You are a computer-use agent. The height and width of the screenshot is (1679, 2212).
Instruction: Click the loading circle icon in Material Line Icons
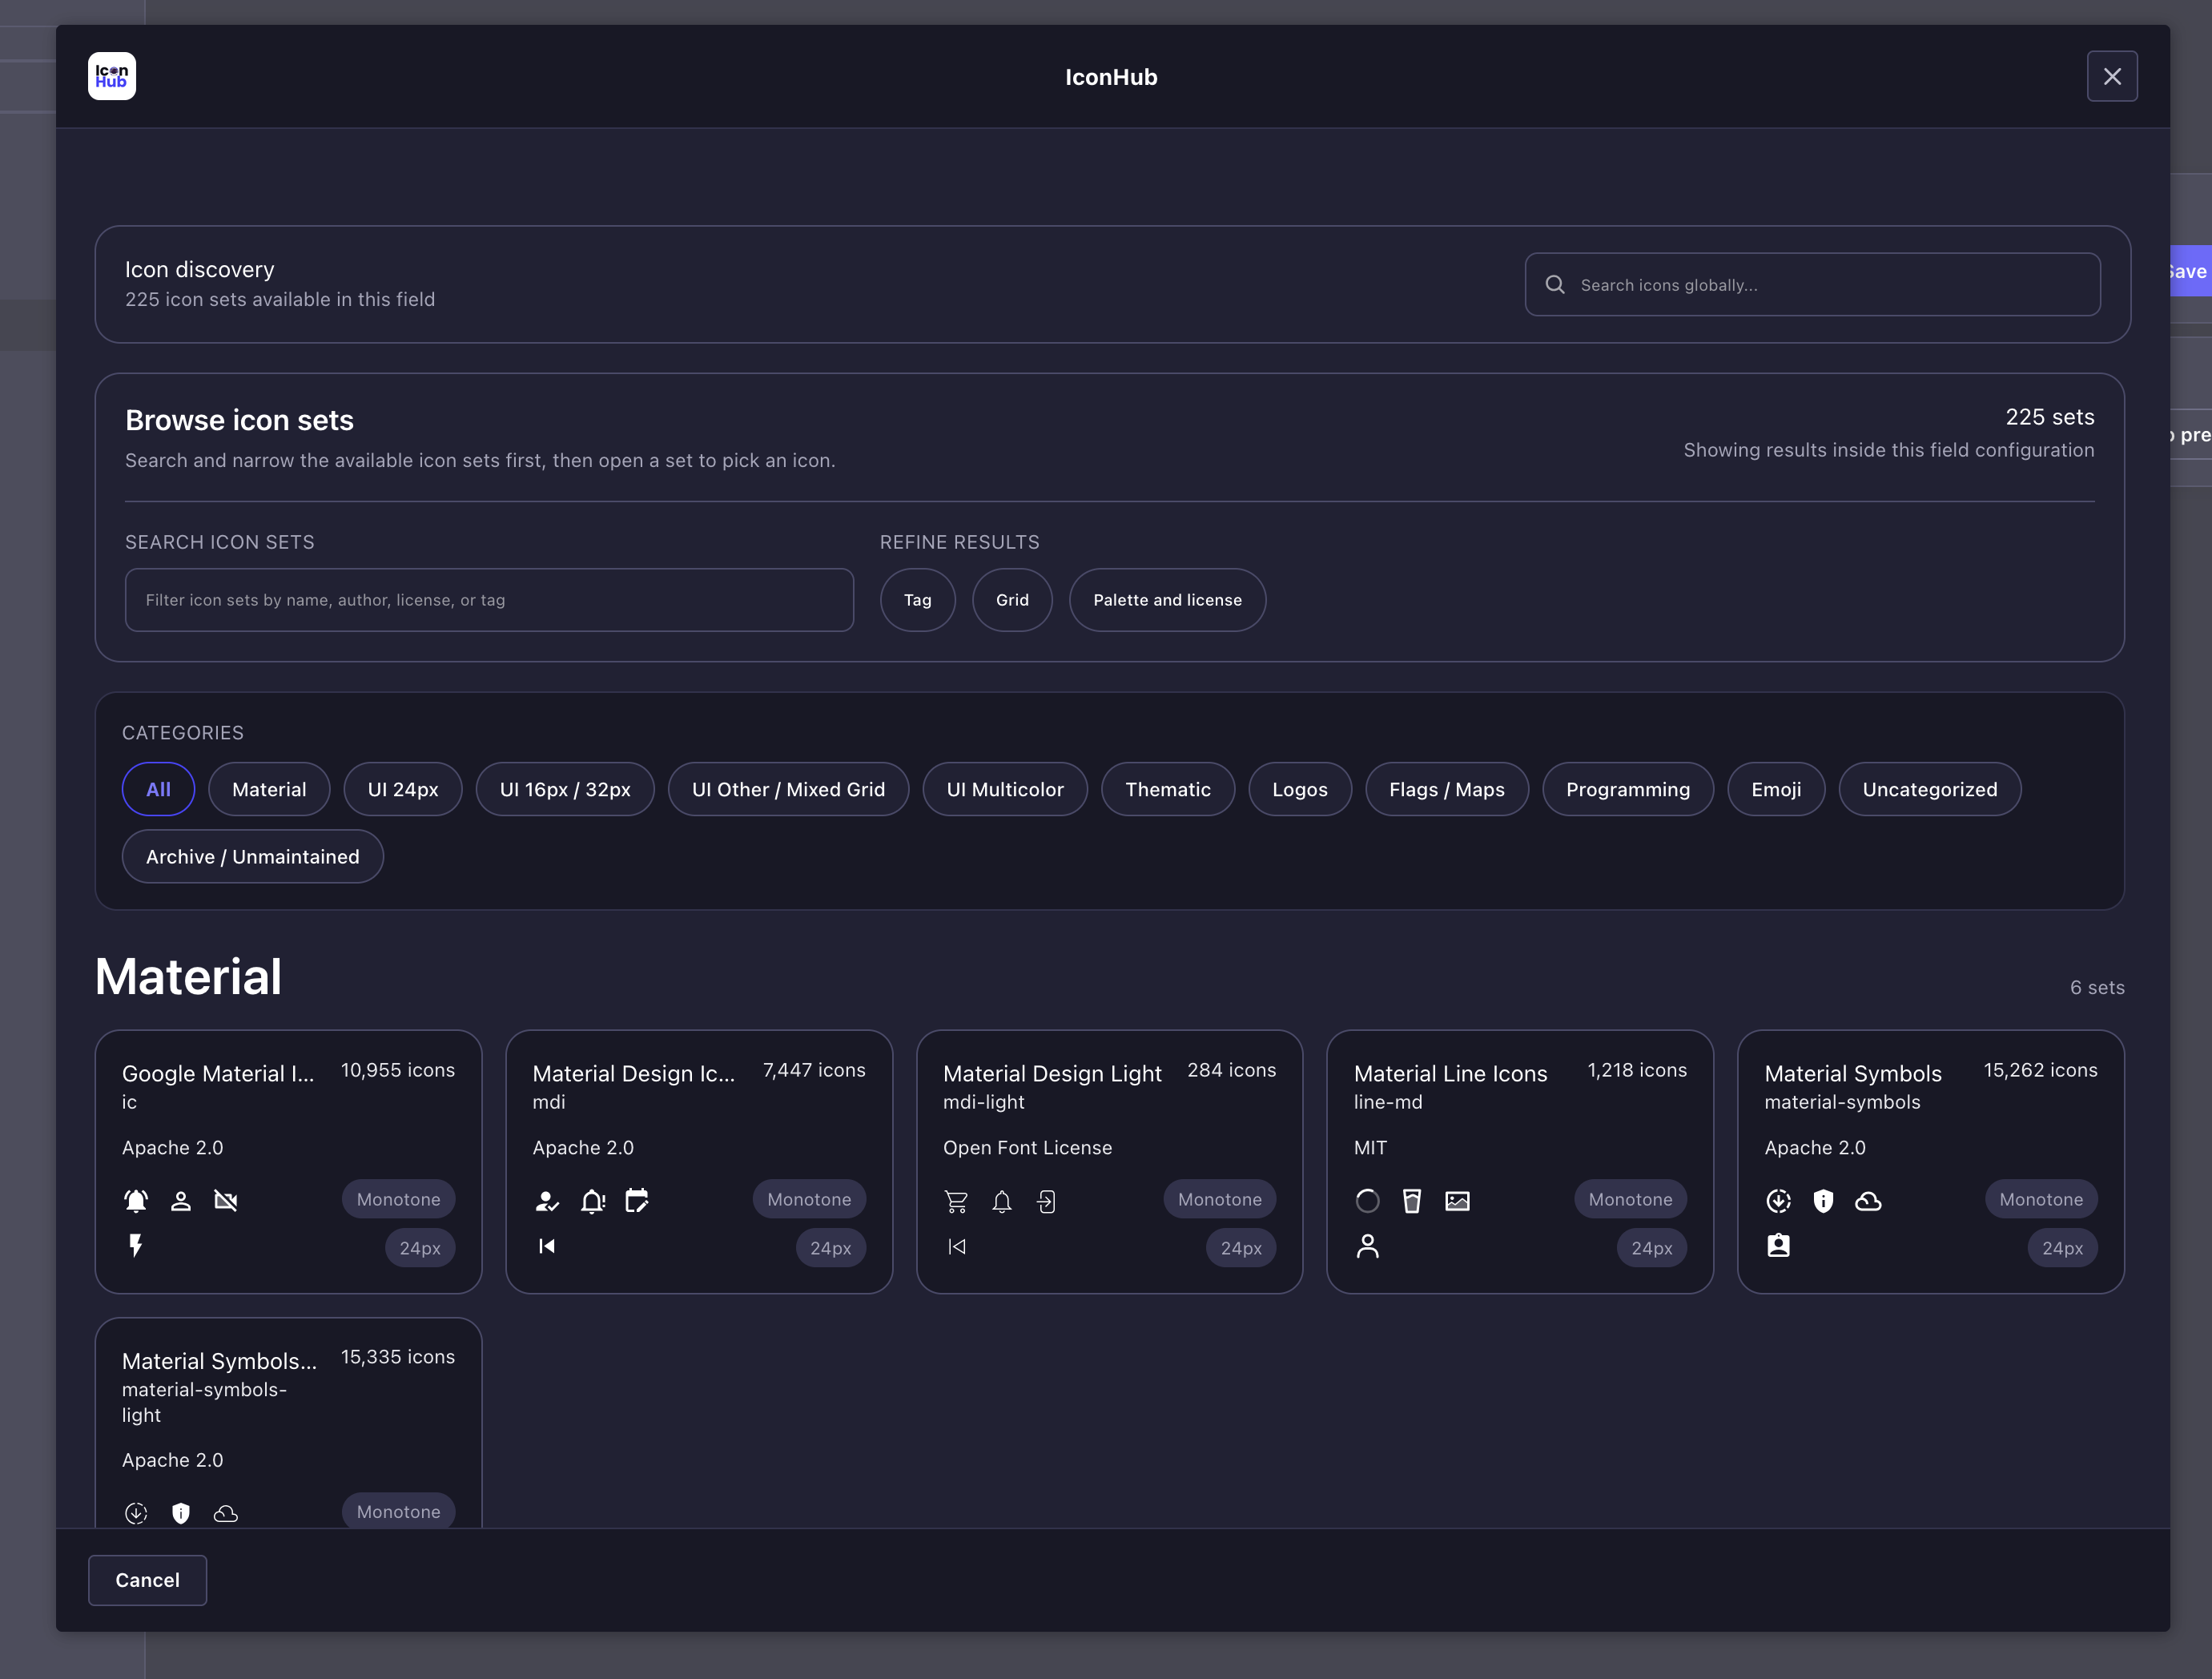click(x=1368, y=1201)
